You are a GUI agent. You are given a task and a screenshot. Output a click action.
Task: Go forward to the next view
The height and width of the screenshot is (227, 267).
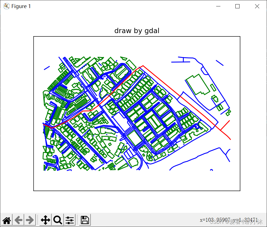(x=30, y=220)
